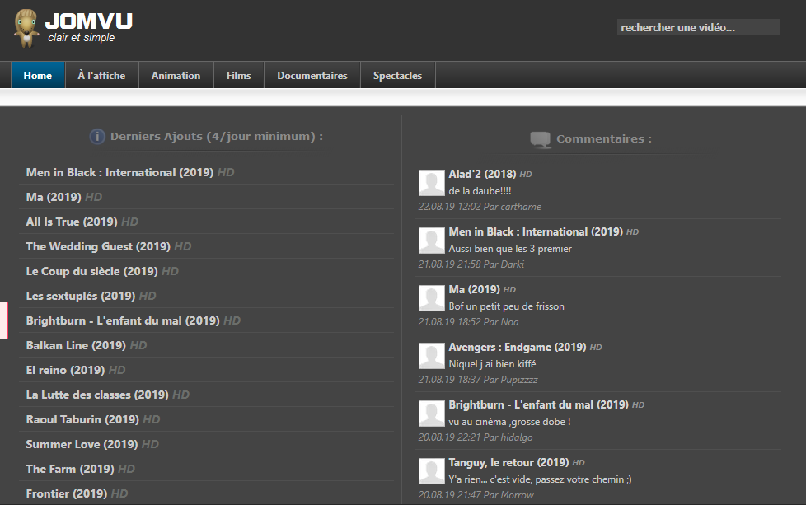The width and height of the screenshot is (806, 505).
Task: Open the avatar beside the Men in Black comment
Action: coord(431,241)
